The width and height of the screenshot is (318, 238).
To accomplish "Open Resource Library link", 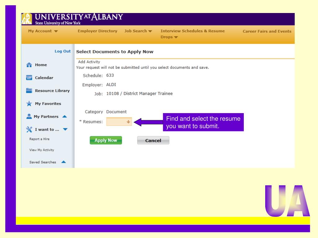I will click(x=52, y=91).
